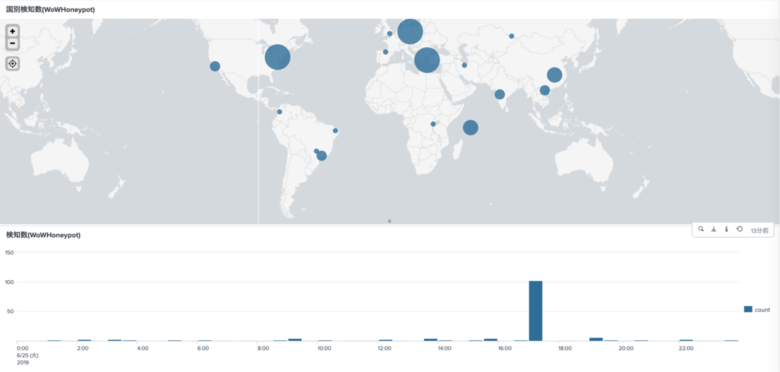
Task: Zoom in the map with plus button
Action: tap(12, 31)
